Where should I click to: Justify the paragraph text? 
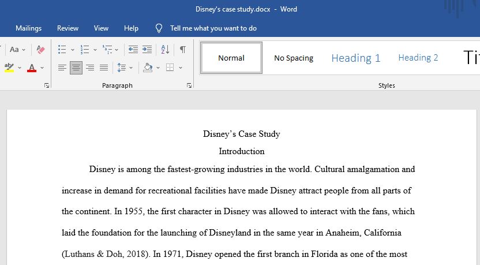(x=104, y=68)
